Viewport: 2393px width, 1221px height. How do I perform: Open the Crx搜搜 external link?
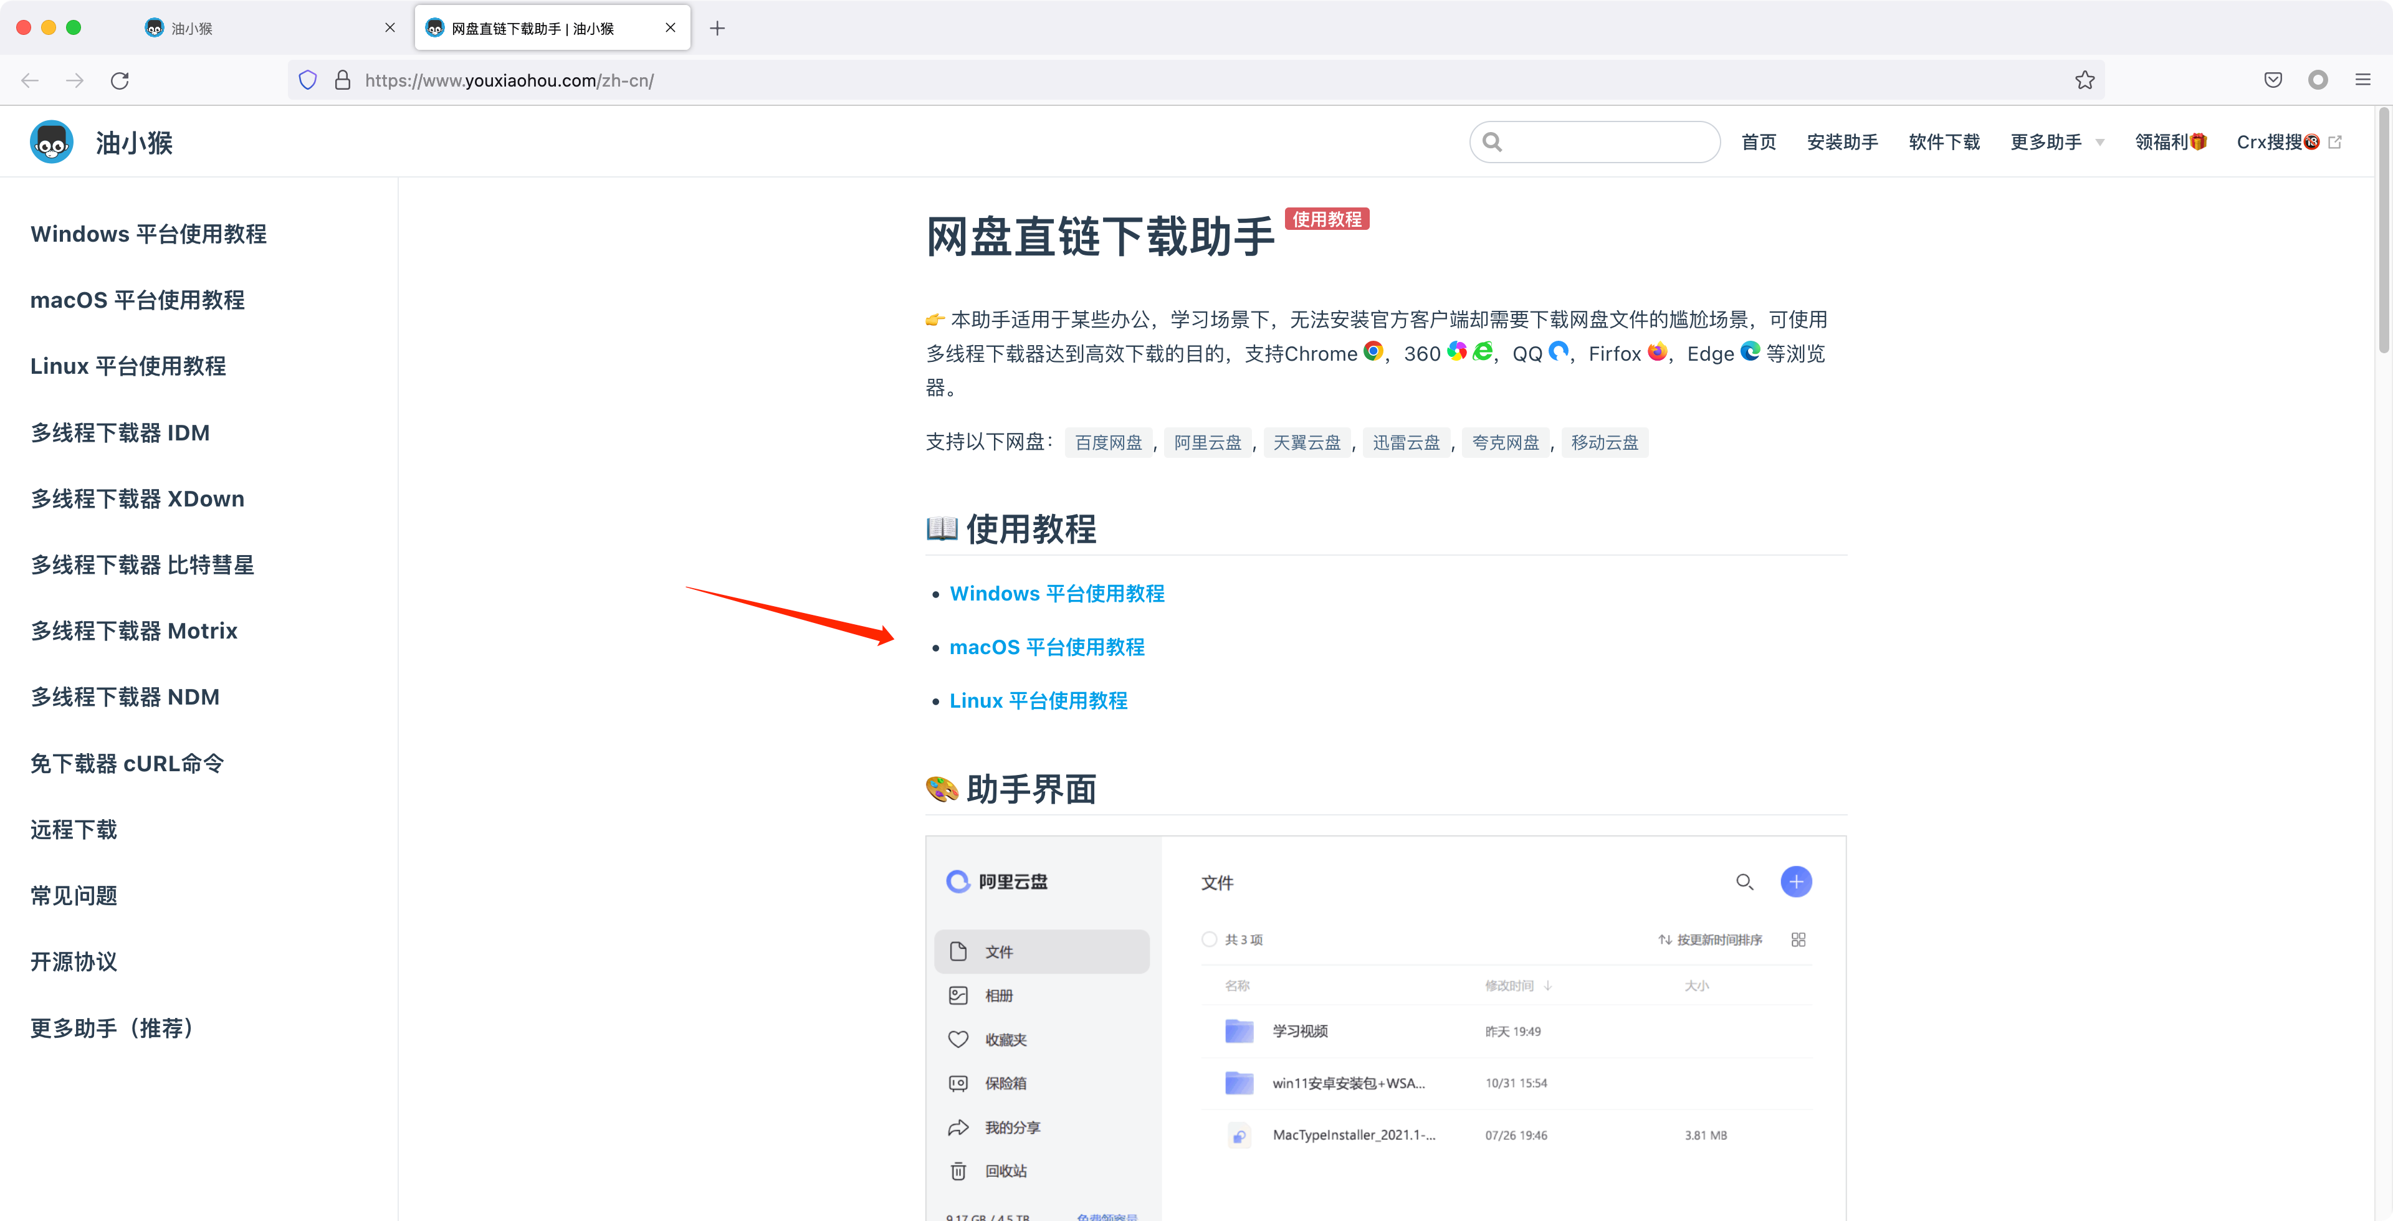2289,142
